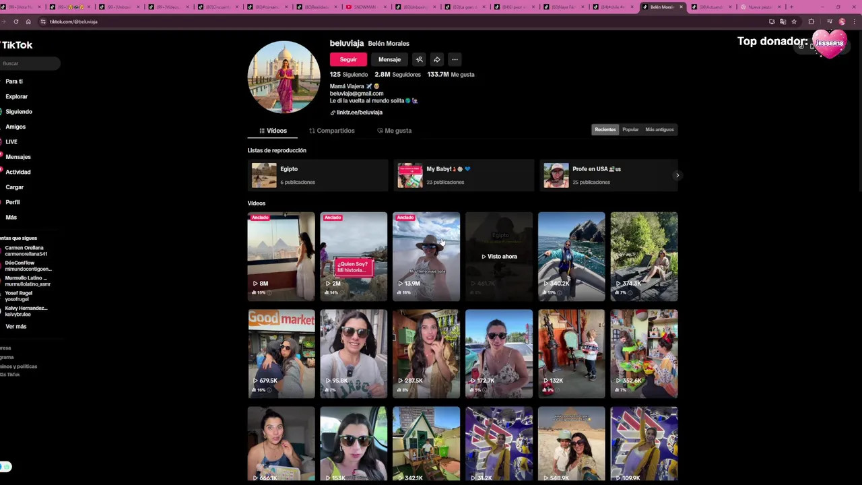Open video with 374.3K views
This screenshot has height=485, width=862.
[x=644, y=256]
